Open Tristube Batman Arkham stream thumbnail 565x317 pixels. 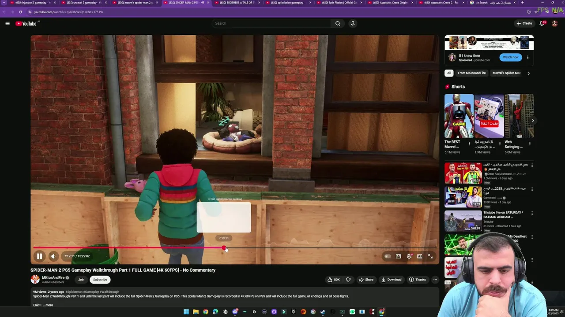[x=463, y=221]
